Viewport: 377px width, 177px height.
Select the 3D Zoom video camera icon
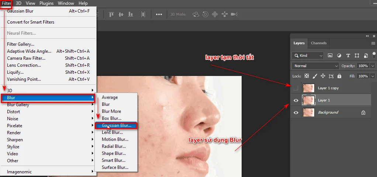[234, 14]
